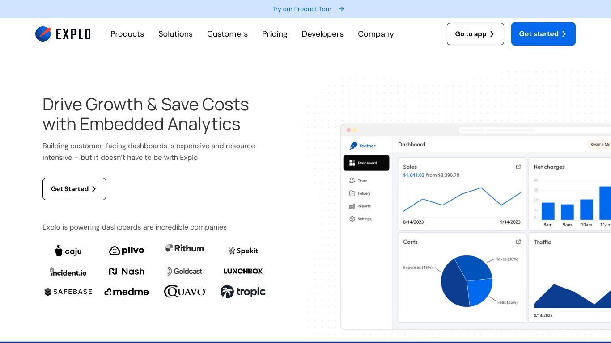Click the feather logo in dashboard preview
The width and height of the screenshot is (611, 343).
click(363, 146)
